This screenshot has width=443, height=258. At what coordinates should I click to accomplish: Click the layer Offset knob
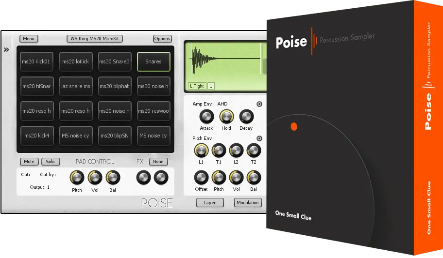[x=201, y=178]
